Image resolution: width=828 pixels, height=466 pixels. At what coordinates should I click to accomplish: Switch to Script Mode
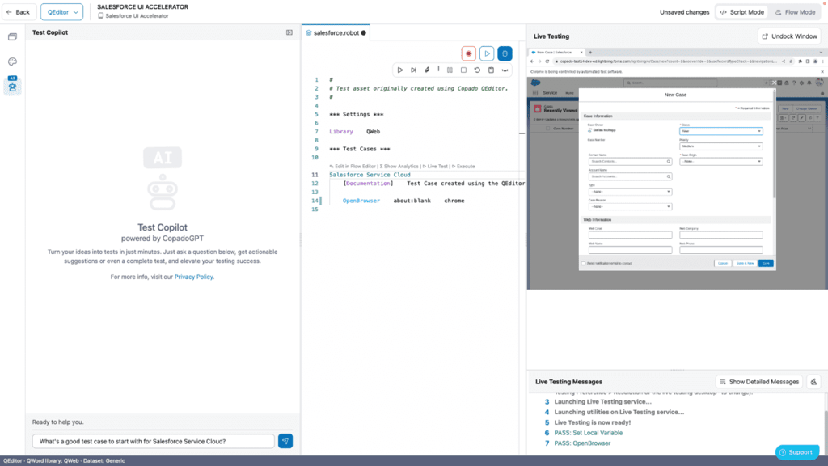[x=741, y=11]
